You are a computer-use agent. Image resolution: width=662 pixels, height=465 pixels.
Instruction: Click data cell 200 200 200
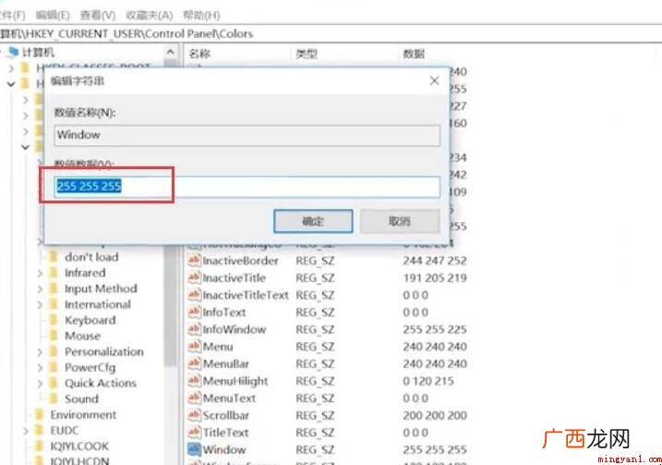[435, 415]
